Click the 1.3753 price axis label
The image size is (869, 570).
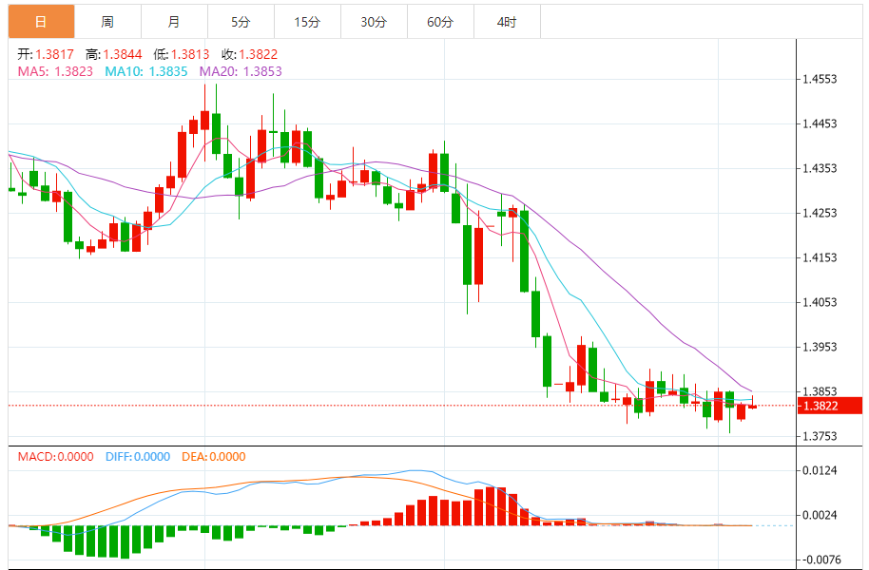820,436
